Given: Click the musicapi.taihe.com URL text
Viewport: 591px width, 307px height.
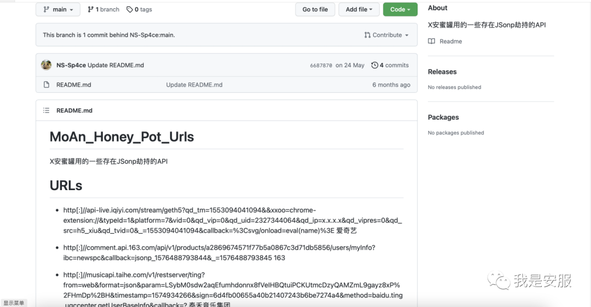Looking at the screenshot, I should pos(233,290).
